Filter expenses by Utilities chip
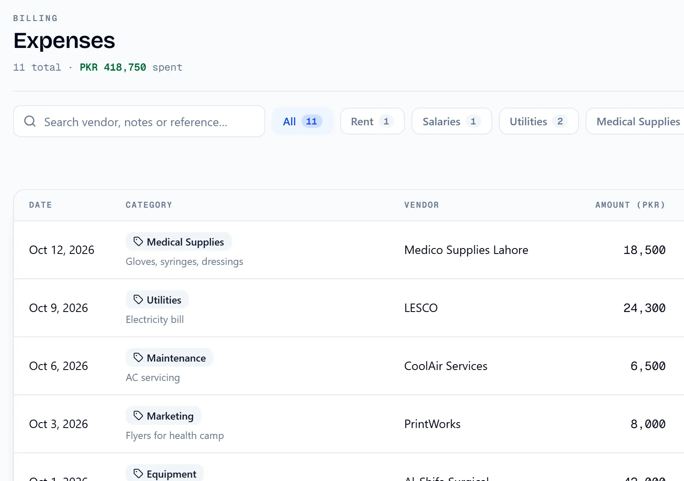 [x=539, y=121]
